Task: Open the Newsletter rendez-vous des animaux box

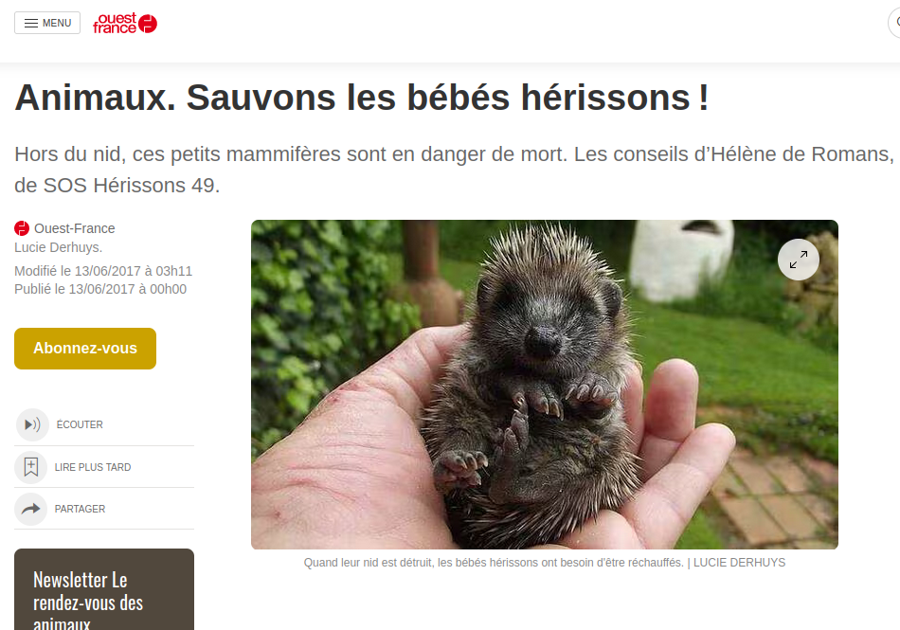Action: click(104, 589)
